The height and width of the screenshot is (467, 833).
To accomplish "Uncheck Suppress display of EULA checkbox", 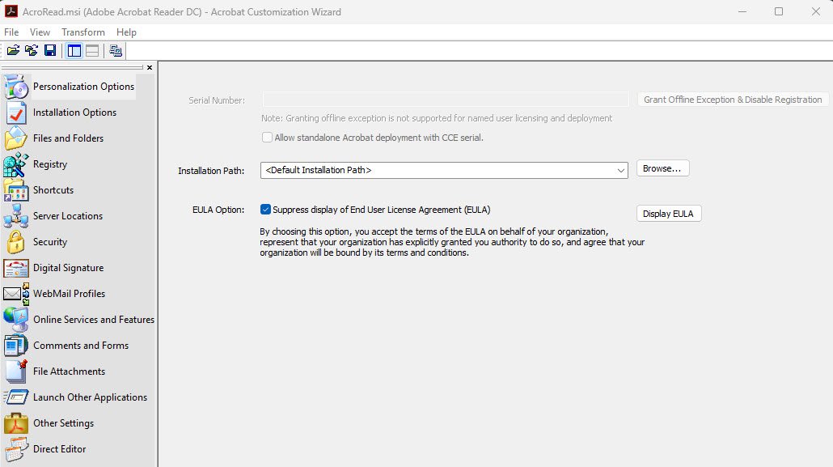I will click(265, 210).
